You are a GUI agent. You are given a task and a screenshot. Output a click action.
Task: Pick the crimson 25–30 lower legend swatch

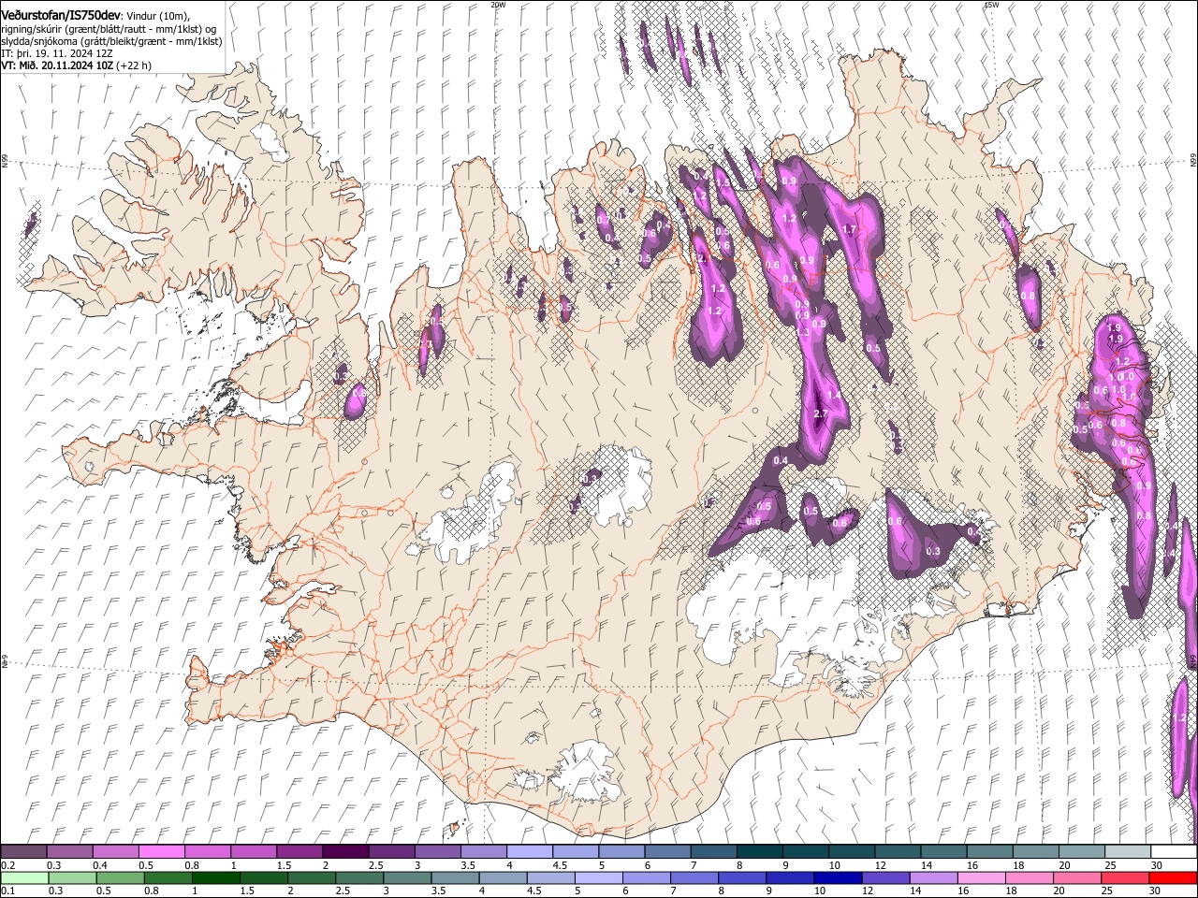tap(1125, 877)
